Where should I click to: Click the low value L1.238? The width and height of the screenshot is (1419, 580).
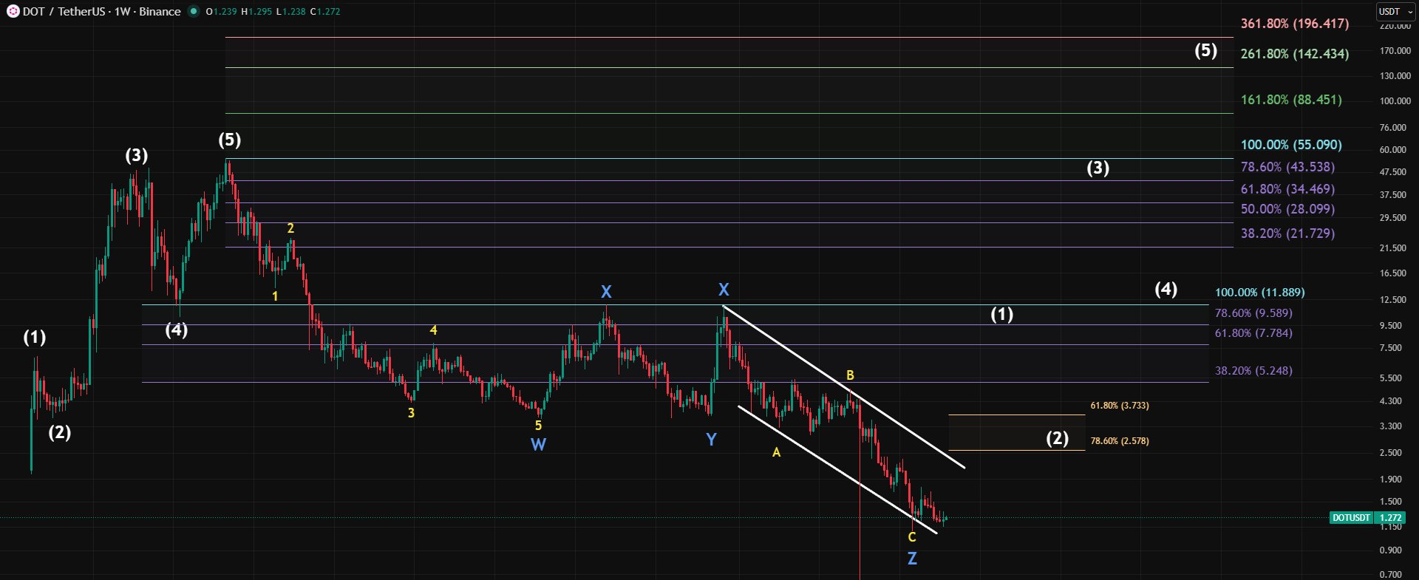pos(290,12)
